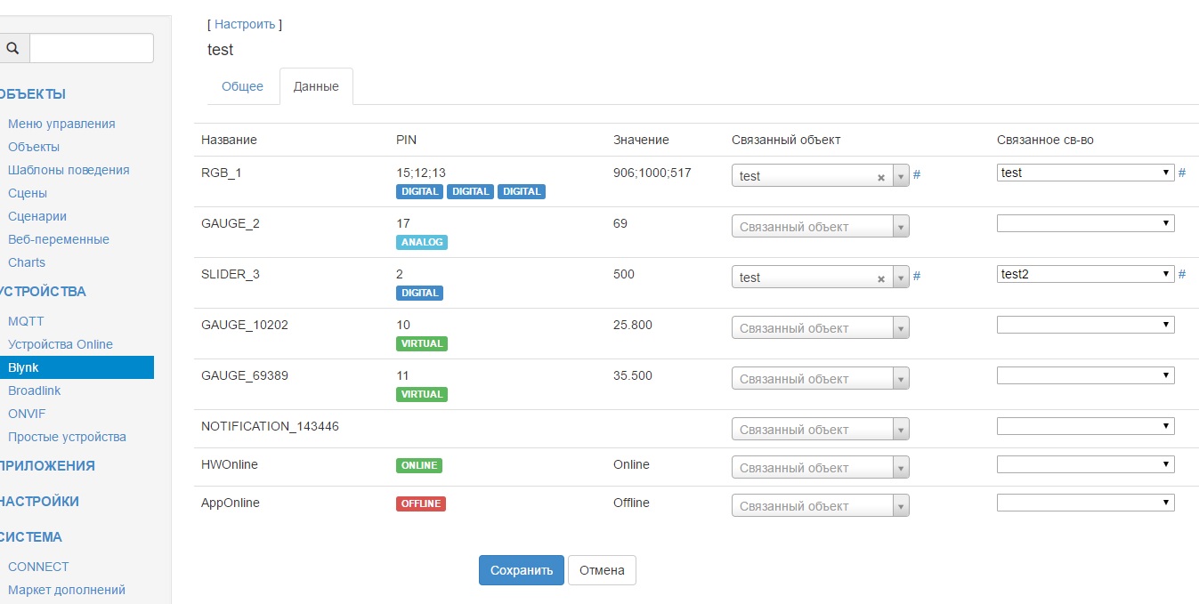Open CONNECT in the sidebar
Screen dimensions: 1199x604
coord(38,567)
